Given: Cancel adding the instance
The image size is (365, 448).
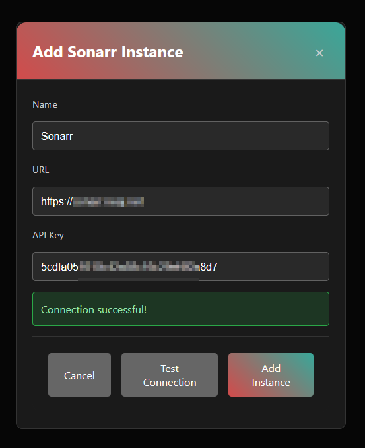Looking at the screenshot, I should click(79, 375).
